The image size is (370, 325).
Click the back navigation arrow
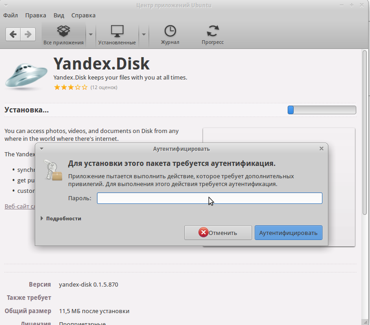tap(13, 34)
